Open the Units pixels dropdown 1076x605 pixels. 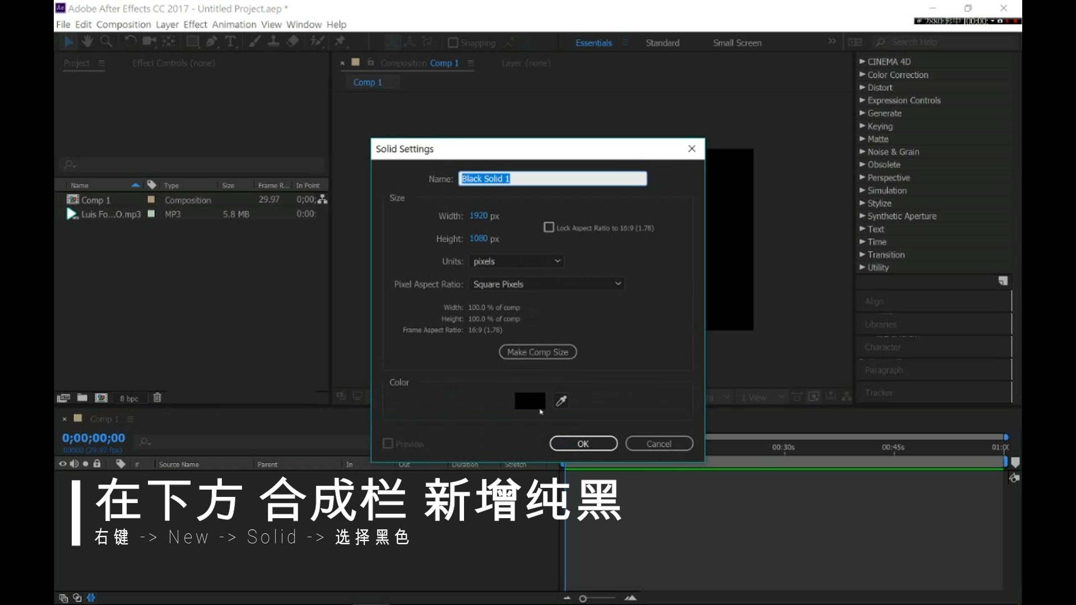click(x=517, y=262)
